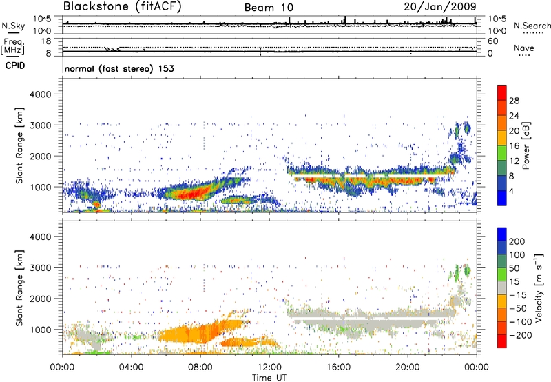
Task: Click the top blue velocity colorbar segment
Action: tap(502, 234)
